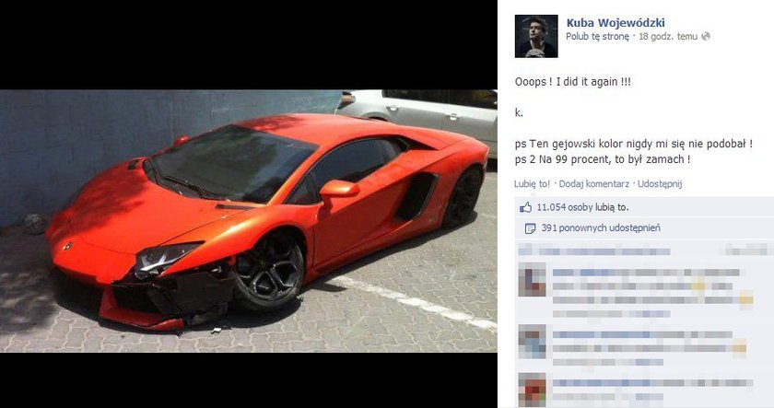Click the red Lamborghini photo

[248, 221]
